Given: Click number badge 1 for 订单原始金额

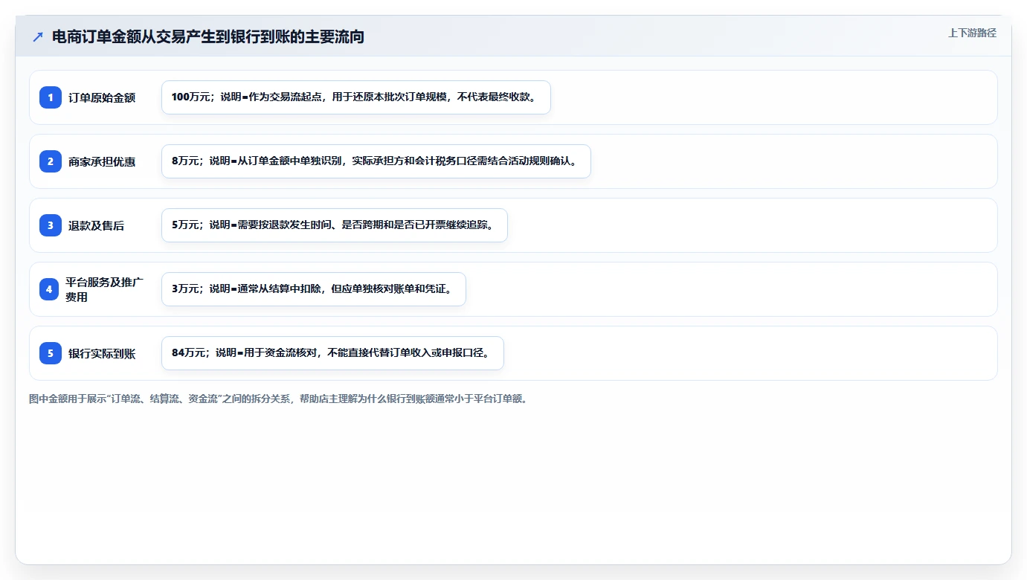Looking at the screenshot, I should [51, 97].
